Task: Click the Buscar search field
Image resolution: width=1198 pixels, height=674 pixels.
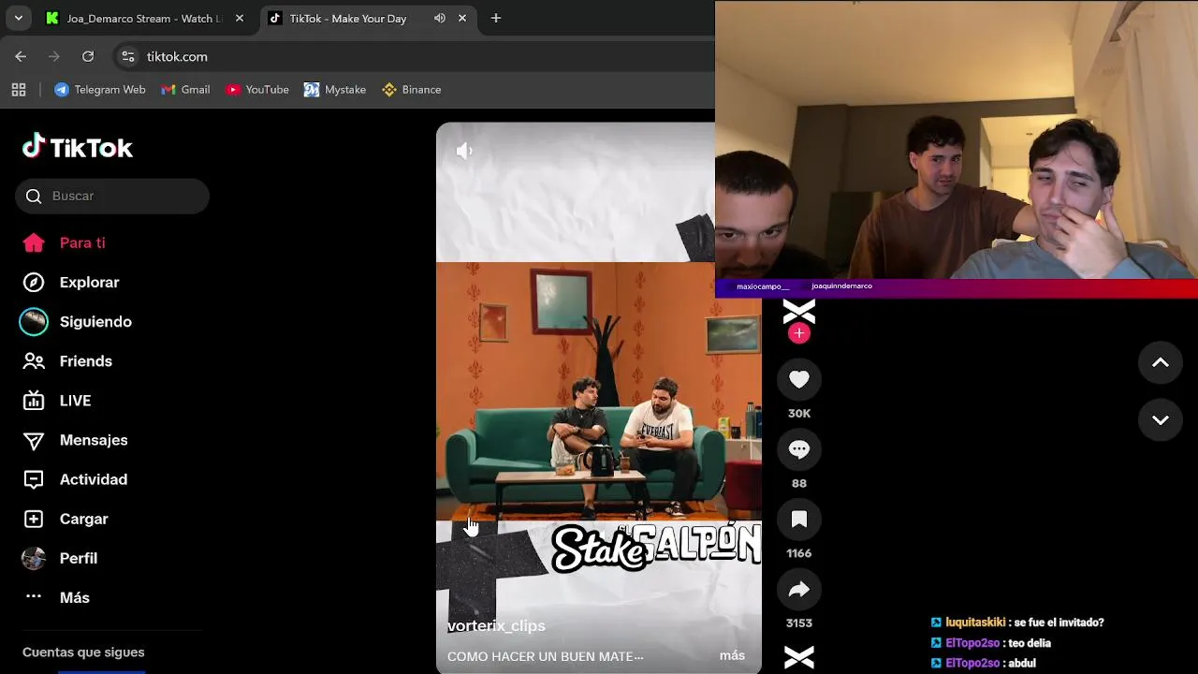Action: click(112, 196)
